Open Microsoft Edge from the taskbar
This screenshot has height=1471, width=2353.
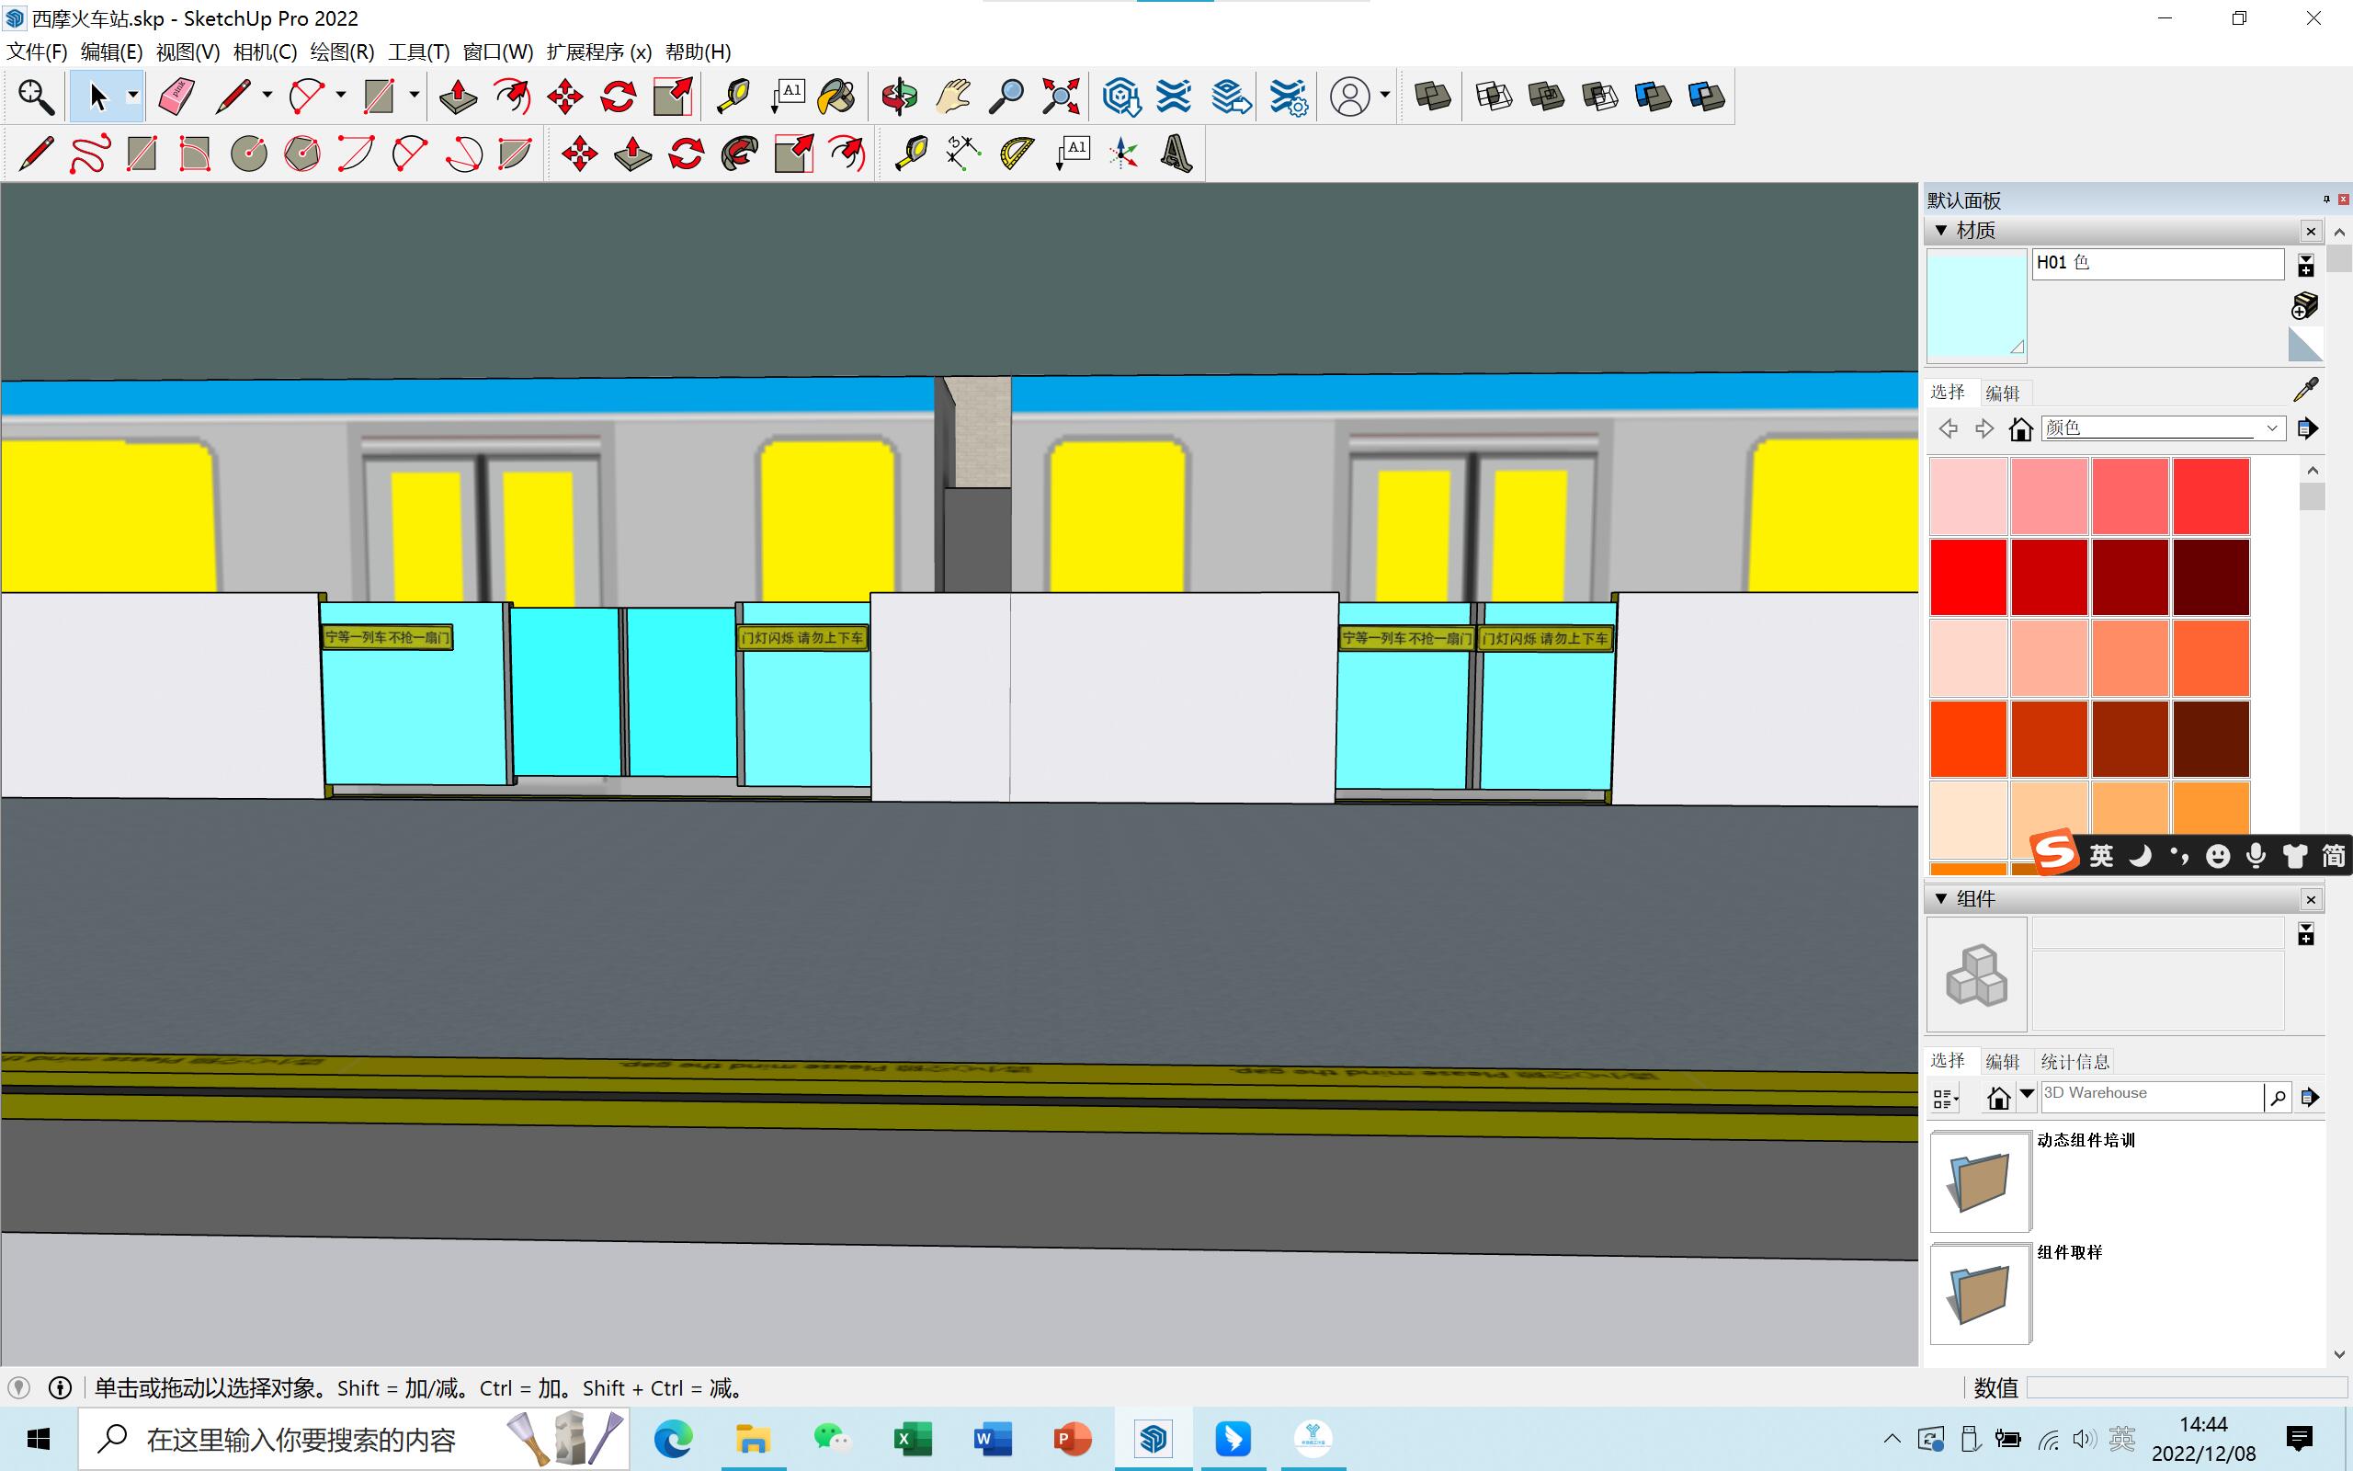[x=673, y=1438]
